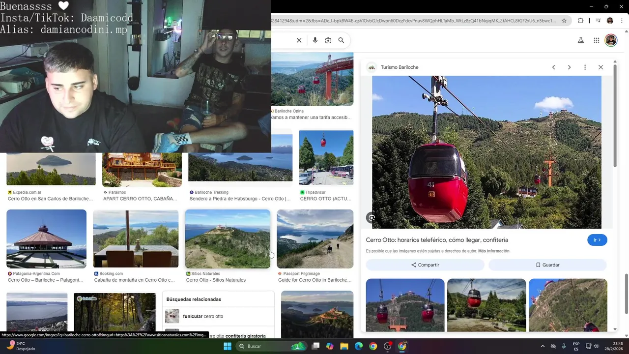The height and width of the screenshot is (354, 629).
Task: Open large red cable car preview image
Action: [x=486, y=152]
